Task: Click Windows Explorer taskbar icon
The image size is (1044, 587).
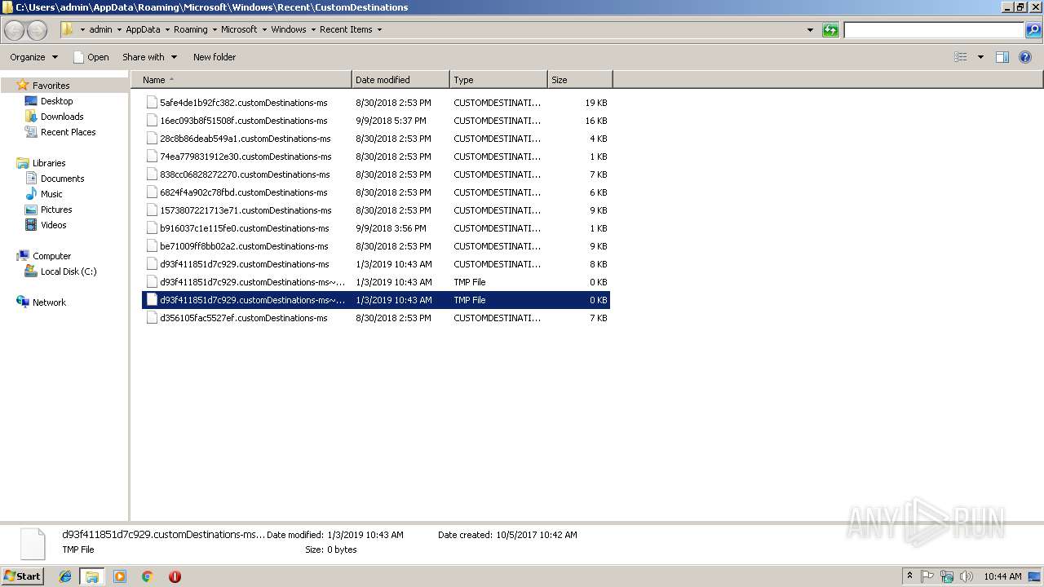Action: pyautogui.click(x=91, y=576)
